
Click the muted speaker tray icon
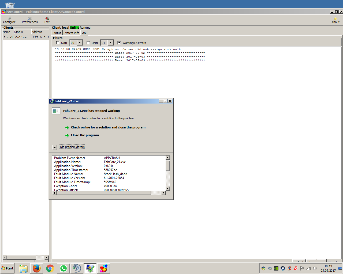270,268
